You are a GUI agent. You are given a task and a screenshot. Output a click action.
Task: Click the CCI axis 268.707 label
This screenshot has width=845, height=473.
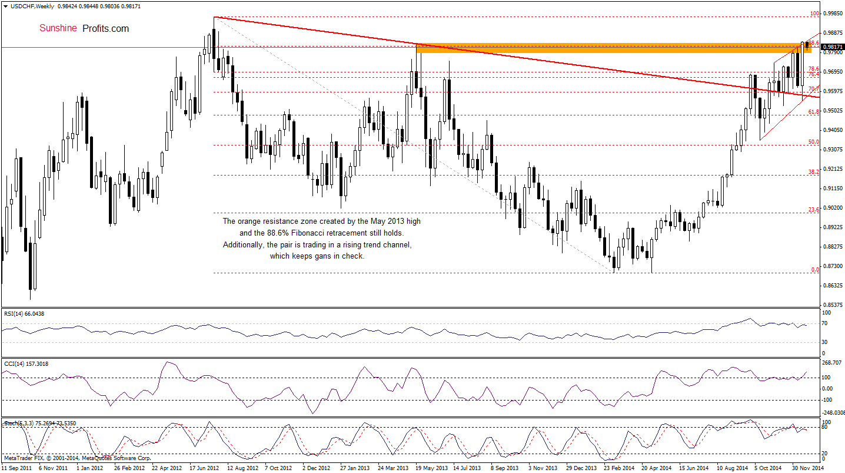833,363
